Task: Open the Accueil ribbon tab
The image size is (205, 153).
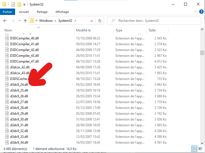Action: pyautogui.click(x=24, y=12)
